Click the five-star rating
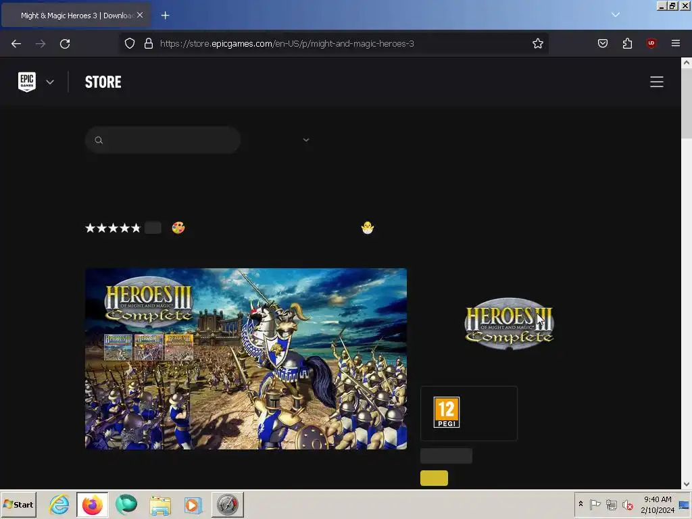This screenshot has width=692, height=519. [x=113, y=228]
